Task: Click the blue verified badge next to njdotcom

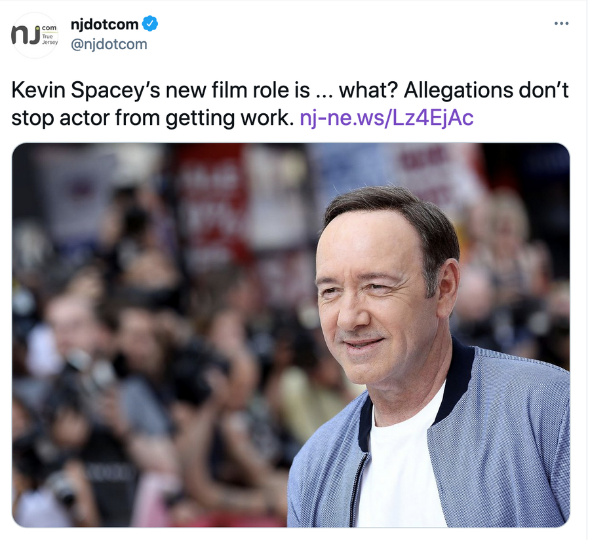Action: 149,24
